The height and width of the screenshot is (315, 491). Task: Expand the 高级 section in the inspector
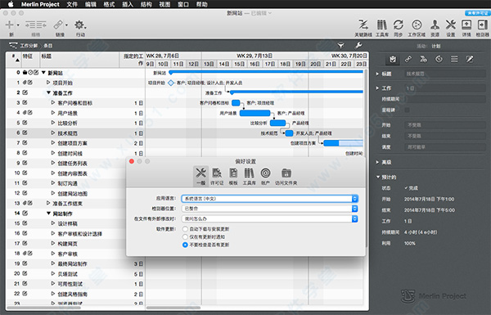(x=377, y=162)
